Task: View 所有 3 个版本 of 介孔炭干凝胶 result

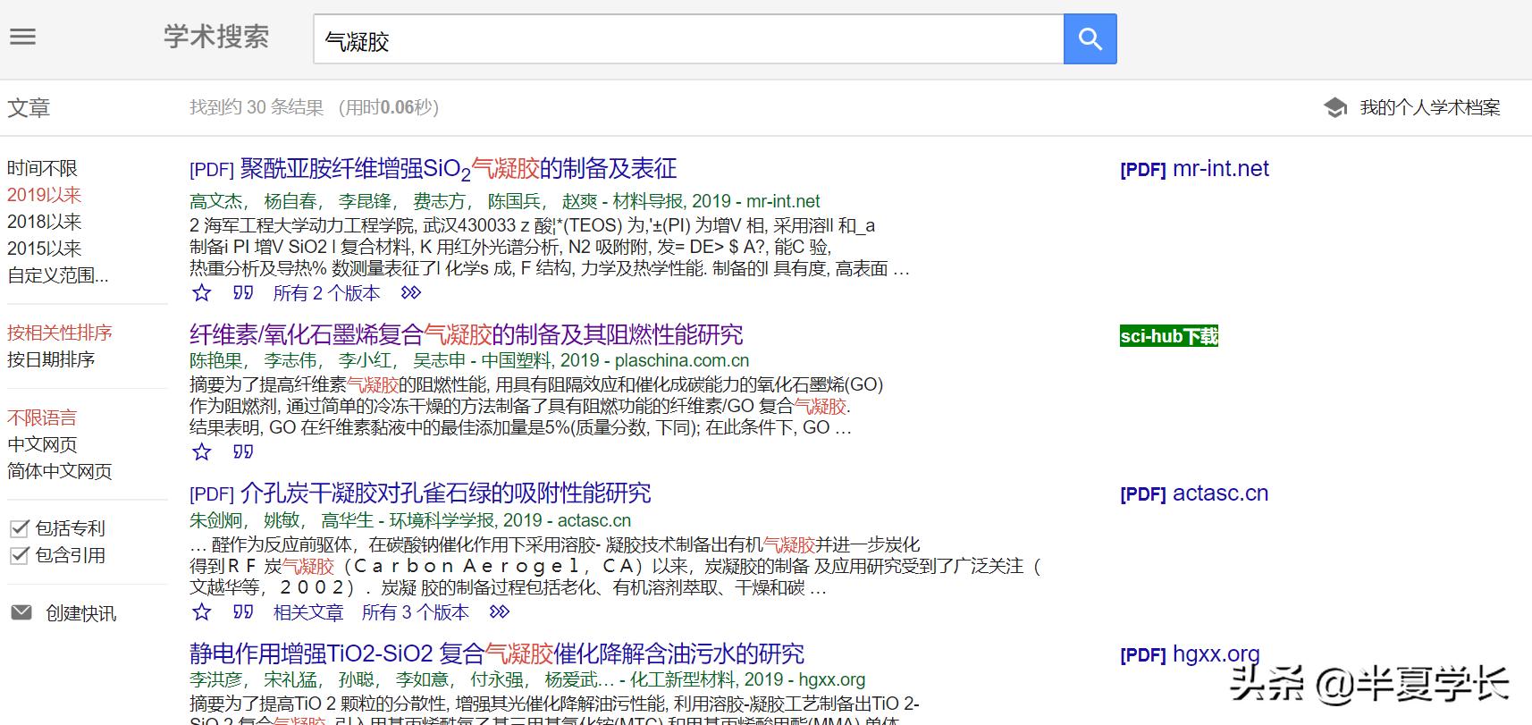Action: (416, 612)
